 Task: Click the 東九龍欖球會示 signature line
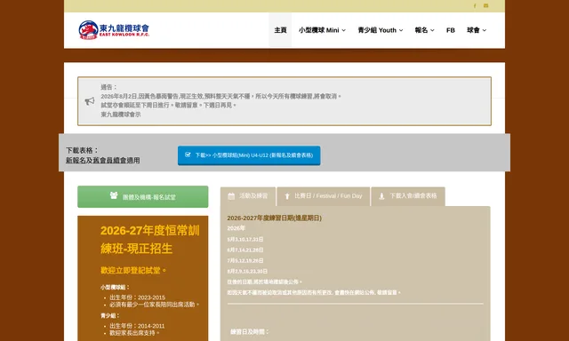pos(121,115)
